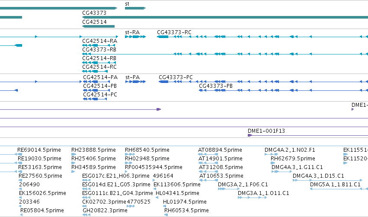The height and width of the screenshot is (217, 368).
Task: Click the st-RA transcript label
Action: click(132, 32)
